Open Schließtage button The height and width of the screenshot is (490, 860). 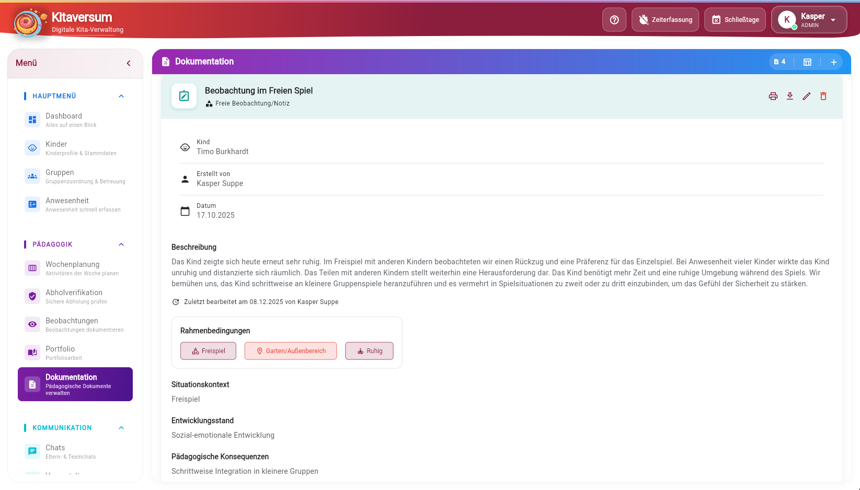(x=735, y=20)
